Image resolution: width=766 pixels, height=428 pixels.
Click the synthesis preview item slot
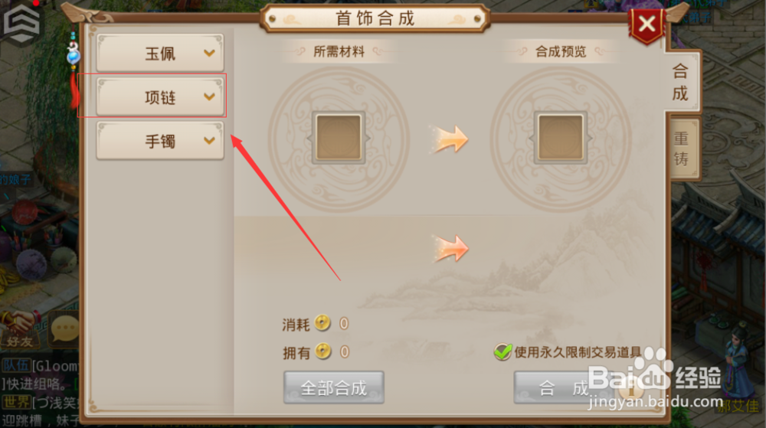pyautogui.click(x=561, y=137)
